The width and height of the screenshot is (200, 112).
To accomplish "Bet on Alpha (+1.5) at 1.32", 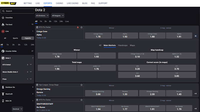I will click(x=177, y=56).
